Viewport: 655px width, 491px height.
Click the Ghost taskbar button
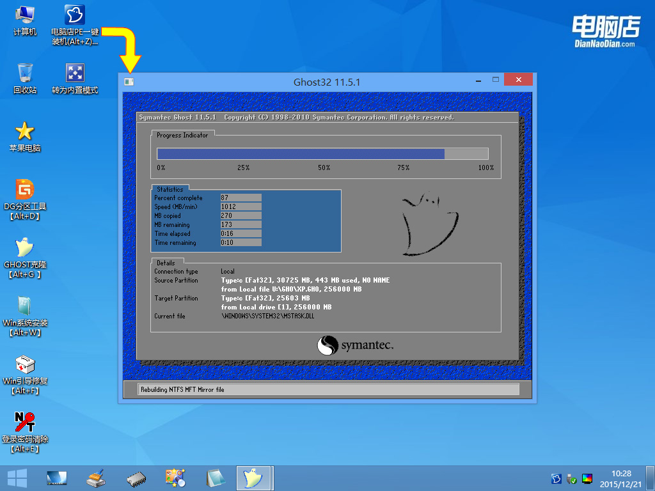click(253, 478)
